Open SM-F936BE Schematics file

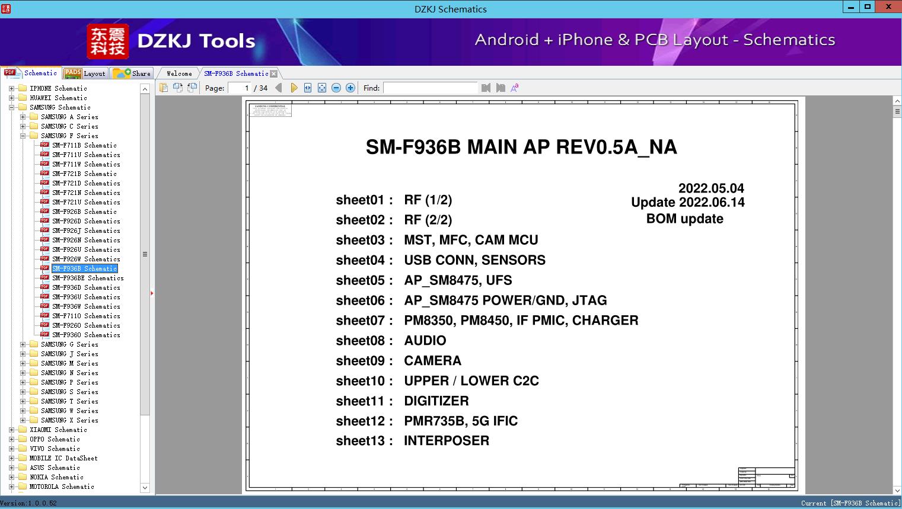point(88,278)
